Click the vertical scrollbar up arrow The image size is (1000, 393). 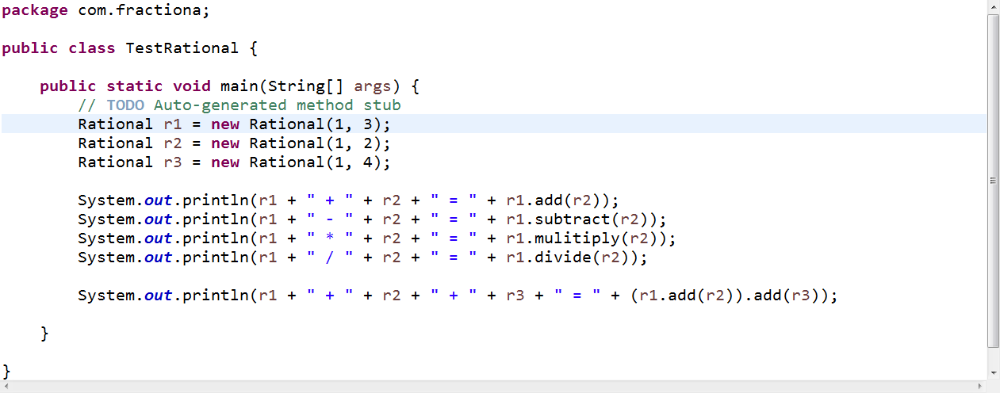pyautogui.click(x=993, y=6)
